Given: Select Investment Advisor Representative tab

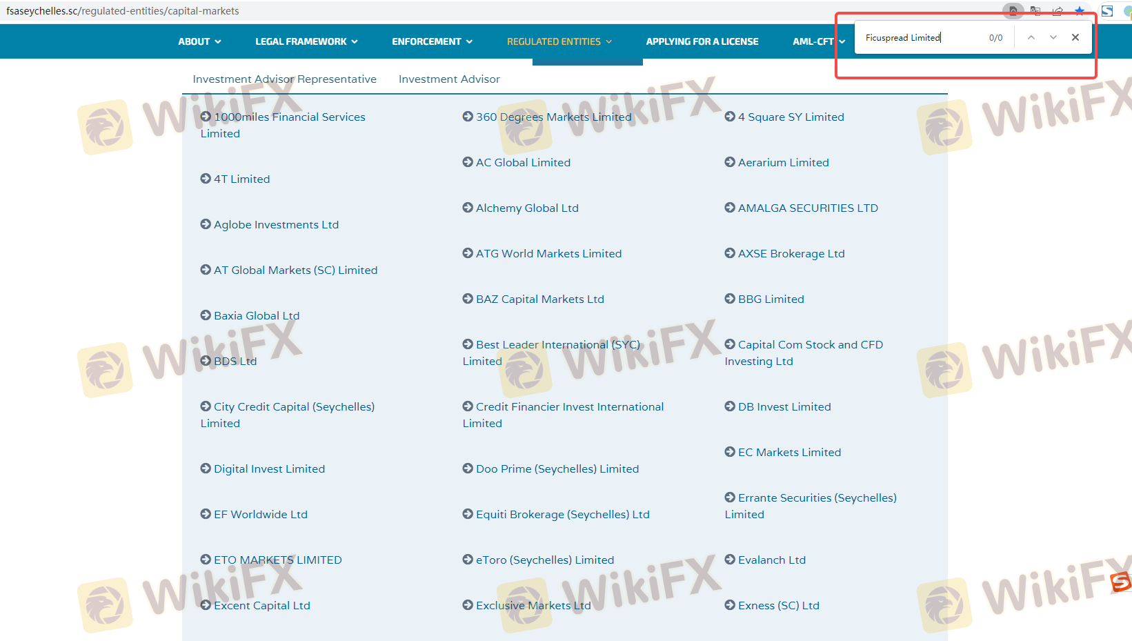Looking at the screenshot, I should click(x=284, y=79).
